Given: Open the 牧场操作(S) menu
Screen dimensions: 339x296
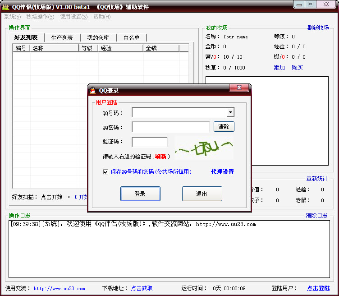Looking at the screenshot, I should 40,17.
